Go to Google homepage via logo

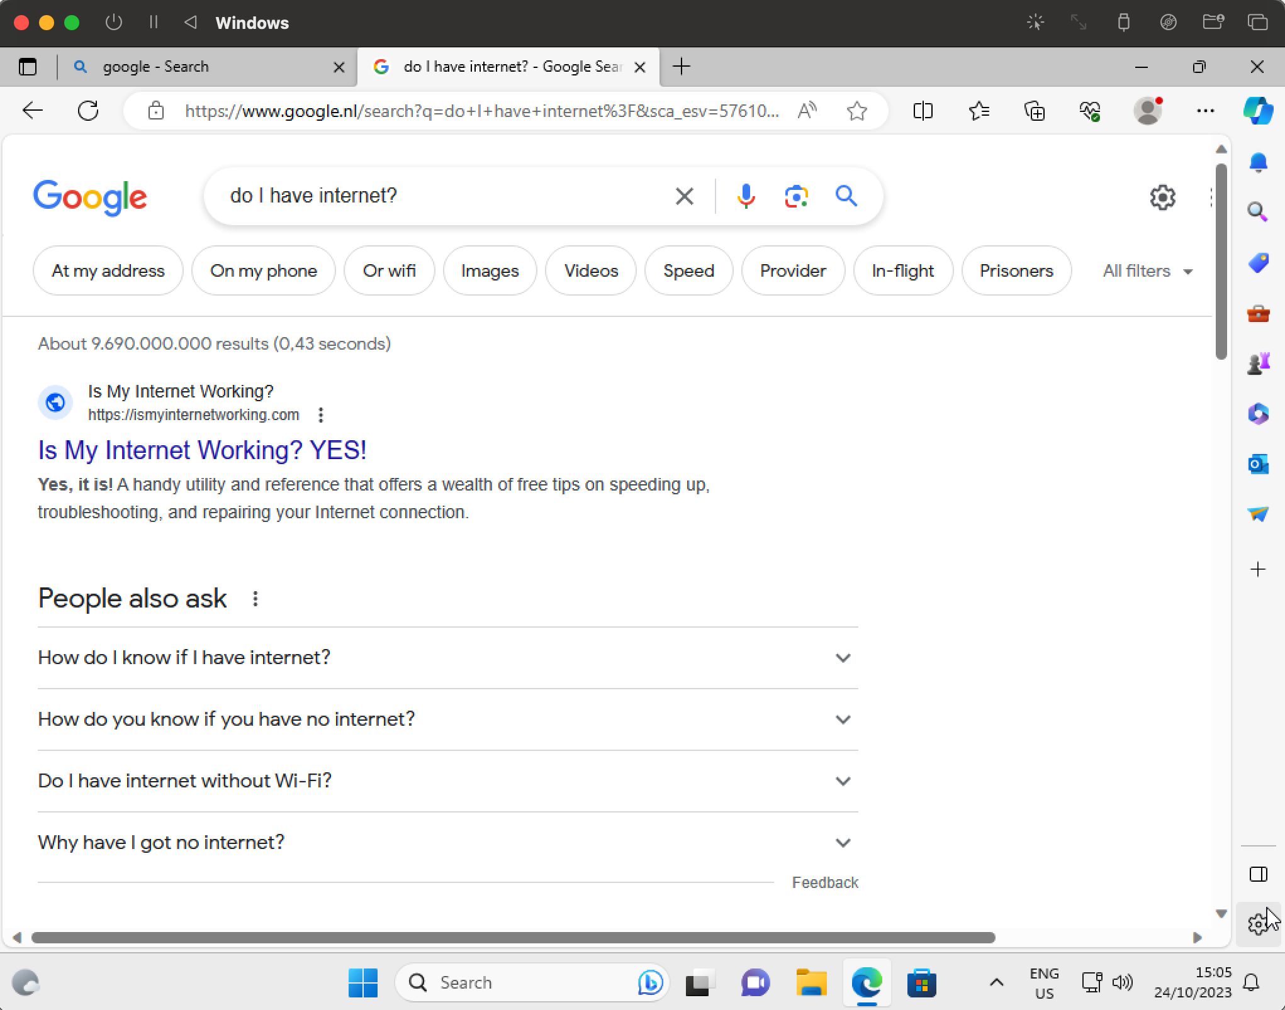90,197
